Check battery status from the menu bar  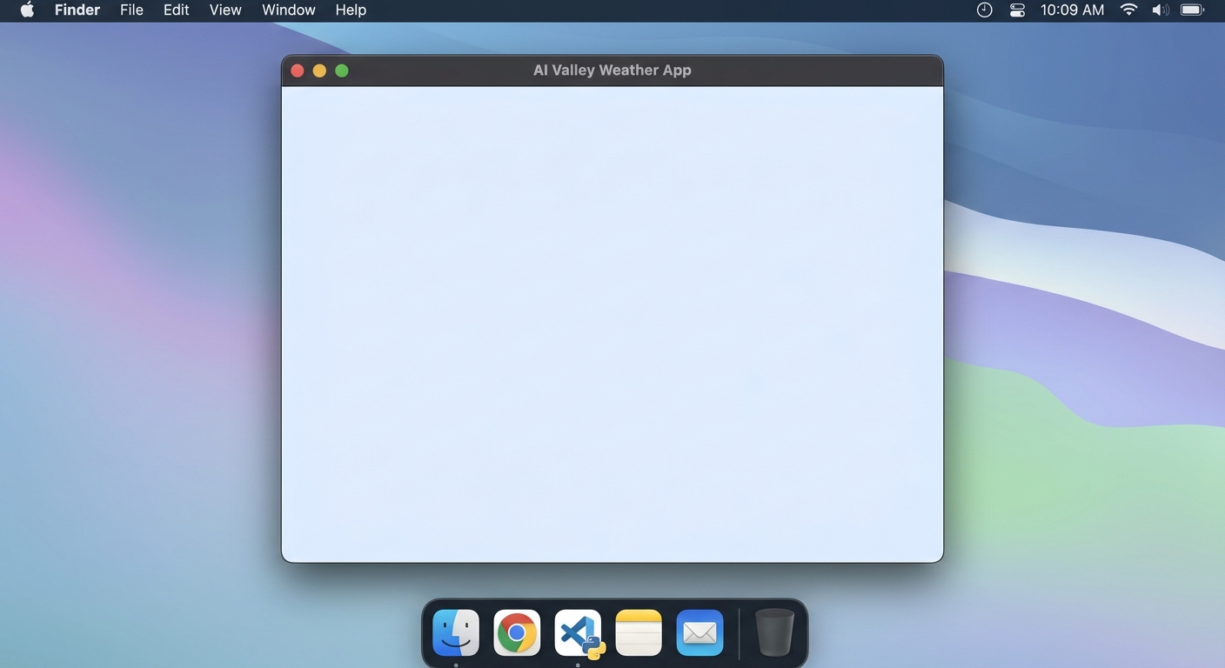point(1192,10)
